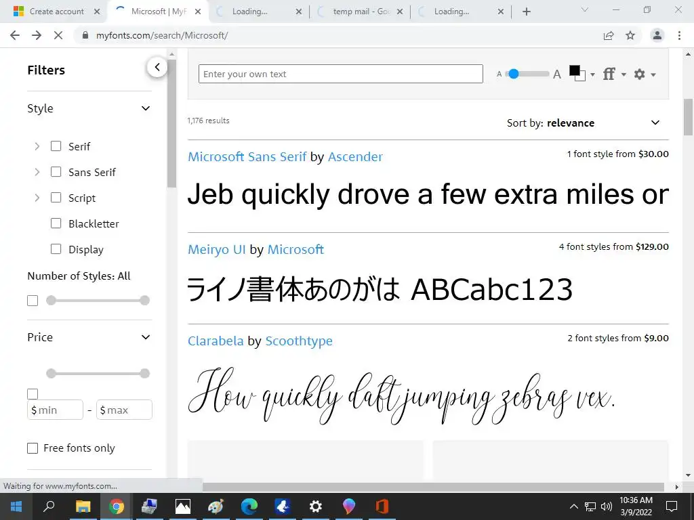The image size is (694, 520).
Task: Go back to the previous page
Action: click(15, 35)
